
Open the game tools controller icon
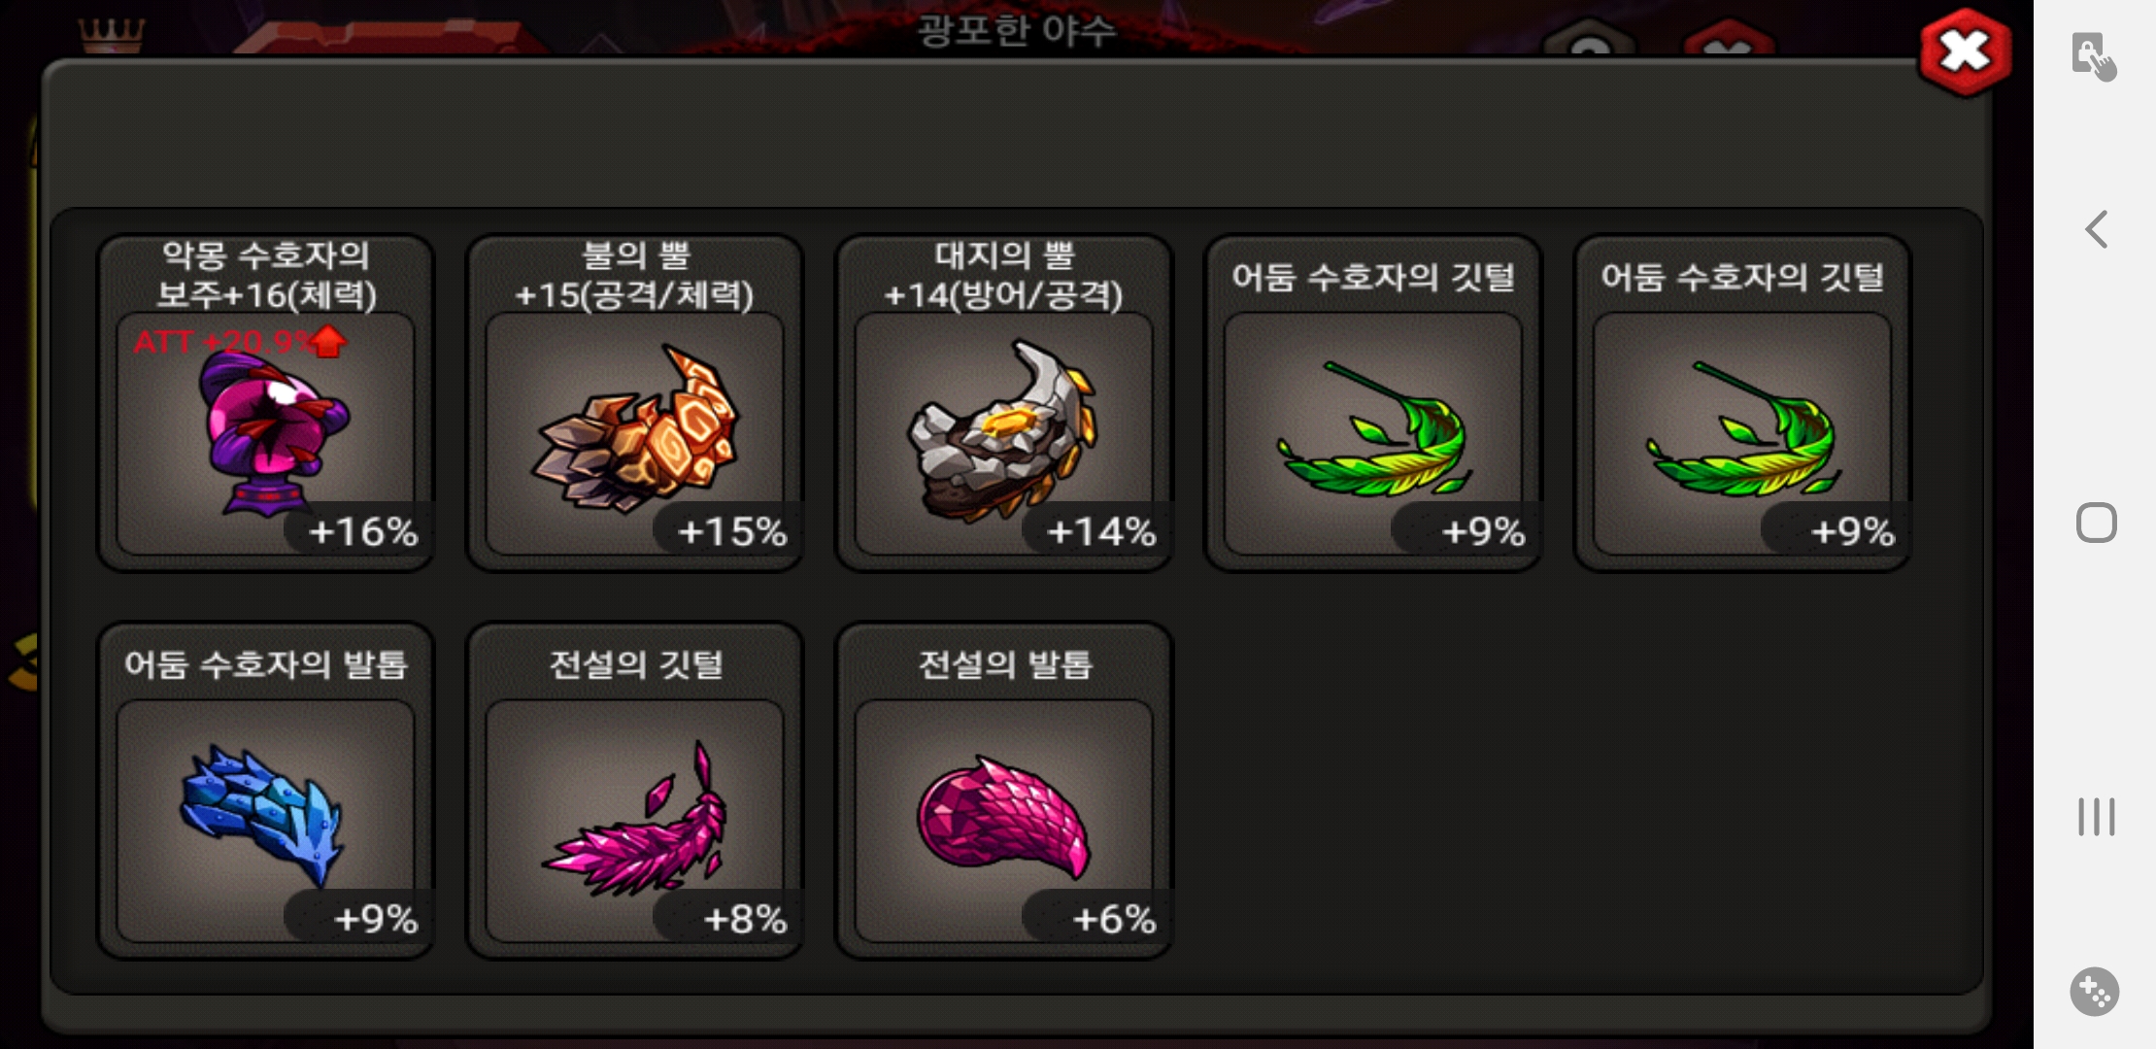coord(2095,992)
